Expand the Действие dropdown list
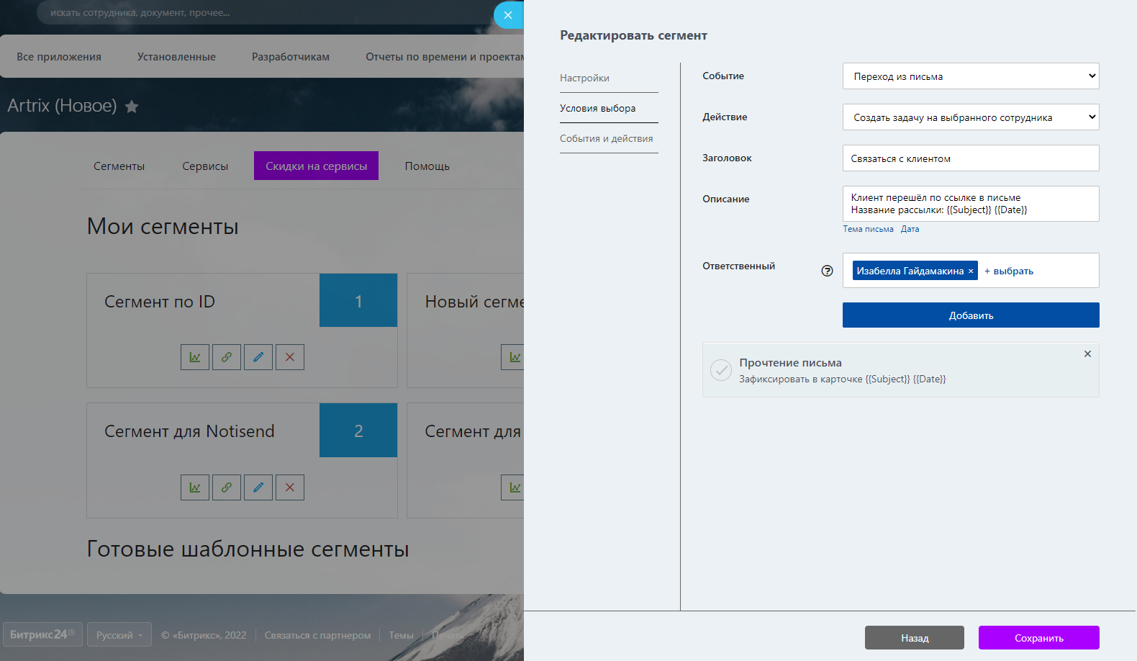Viewport: 1137px width, 661px height. (970, 117)
